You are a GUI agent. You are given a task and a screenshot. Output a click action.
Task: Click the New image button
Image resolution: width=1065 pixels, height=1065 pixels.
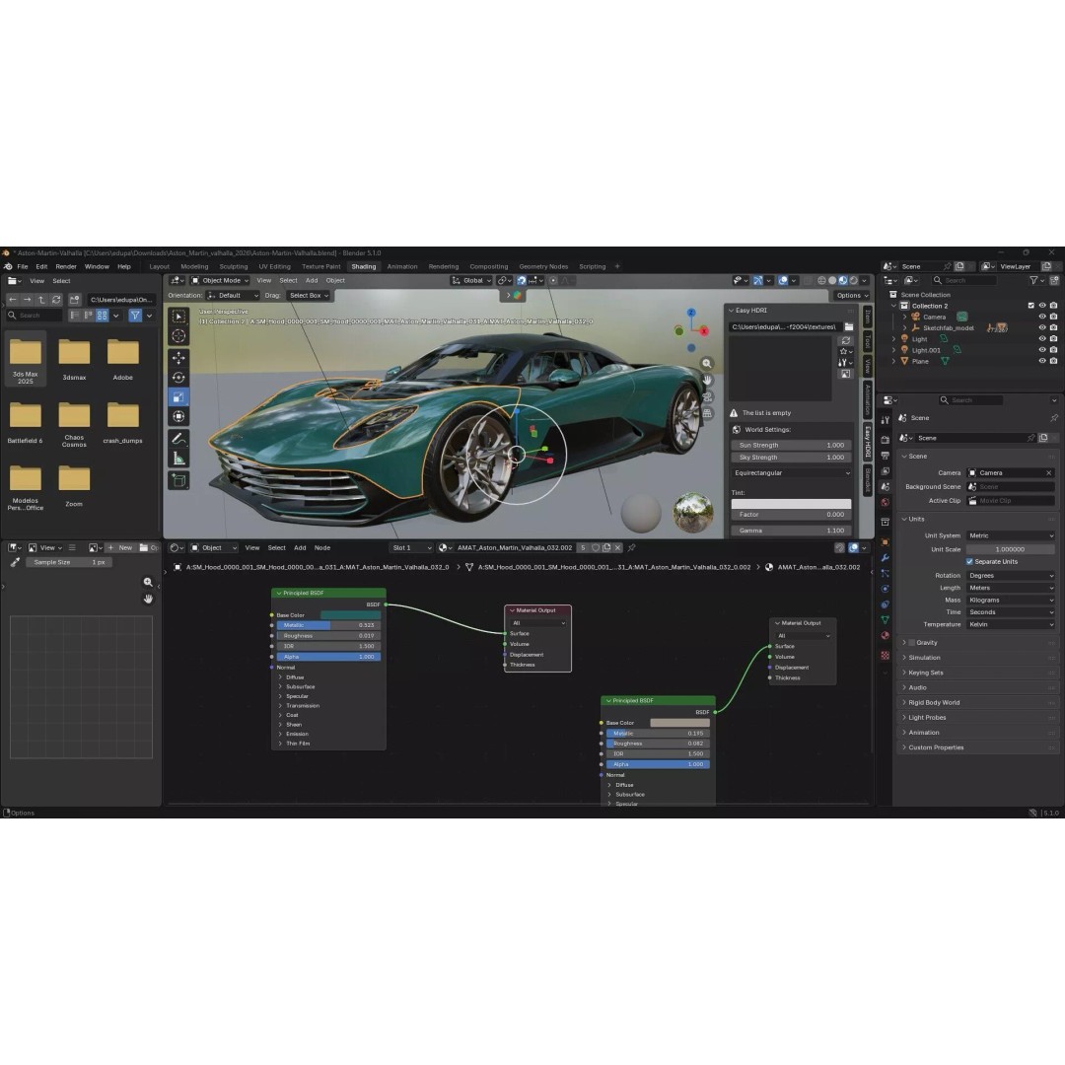[121, 548]
